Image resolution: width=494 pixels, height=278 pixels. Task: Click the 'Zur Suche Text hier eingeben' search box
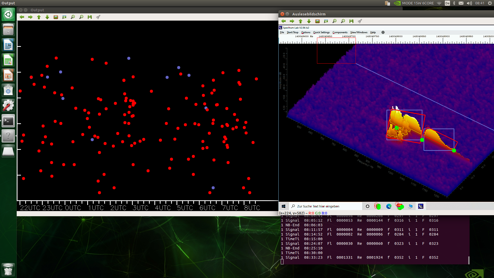[325, 206]
